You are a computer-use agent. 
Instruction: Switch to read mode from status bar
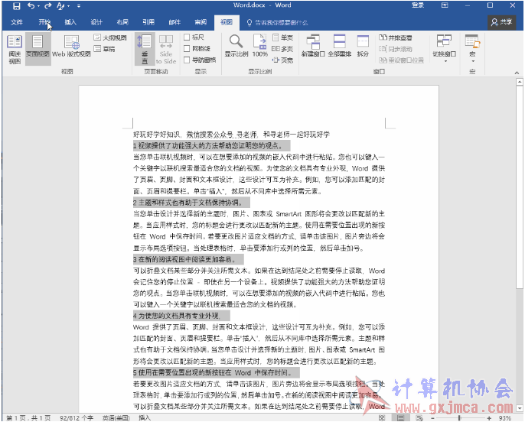[x=382, y=418]
